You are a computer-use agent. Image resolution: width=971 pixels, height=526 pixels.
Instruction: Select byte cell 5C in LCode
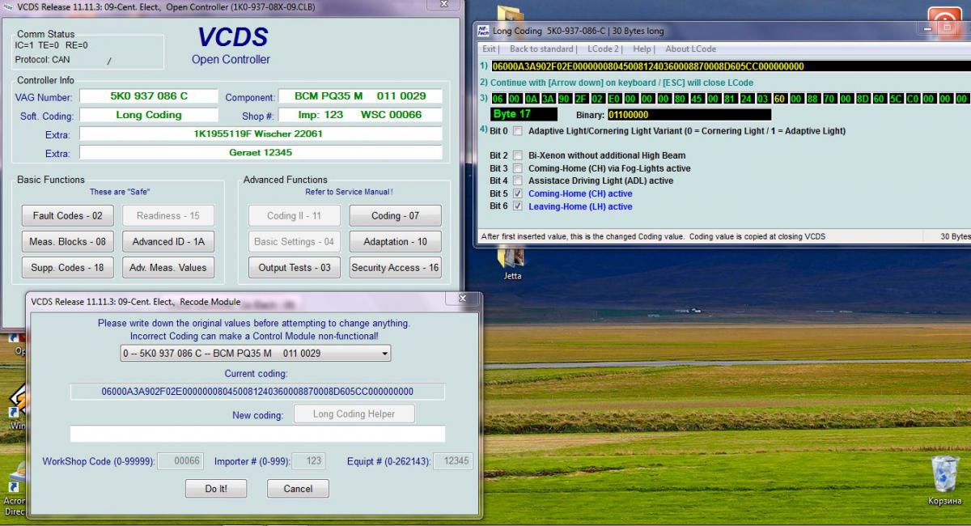[x=896, y=99]
